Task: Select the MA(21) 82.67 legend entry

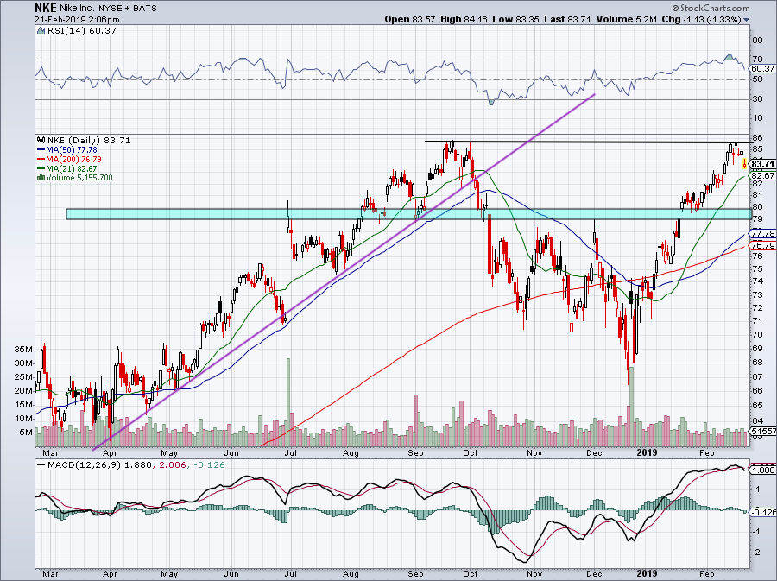Action: click(x=66, y=168)
